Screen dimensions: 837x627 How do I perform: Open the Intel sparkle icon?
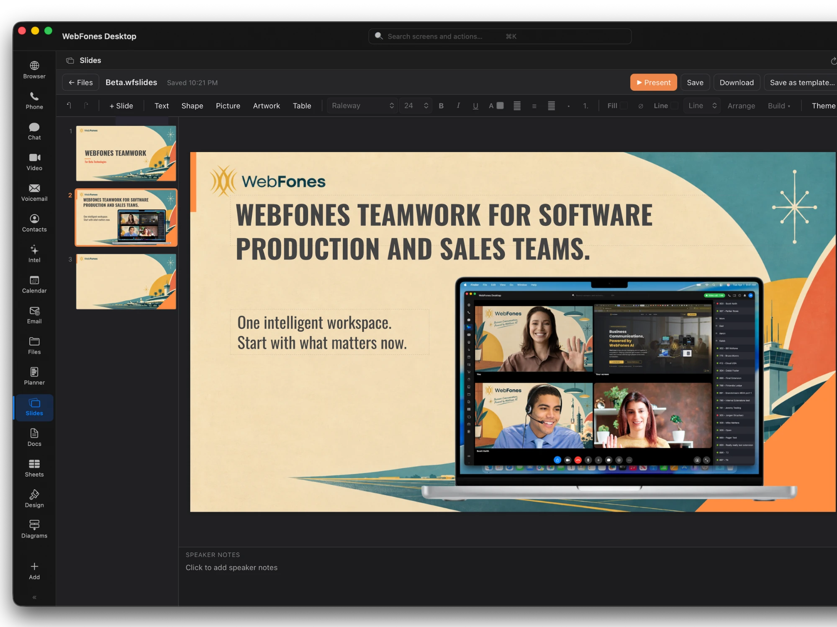[x=34, y=254]
